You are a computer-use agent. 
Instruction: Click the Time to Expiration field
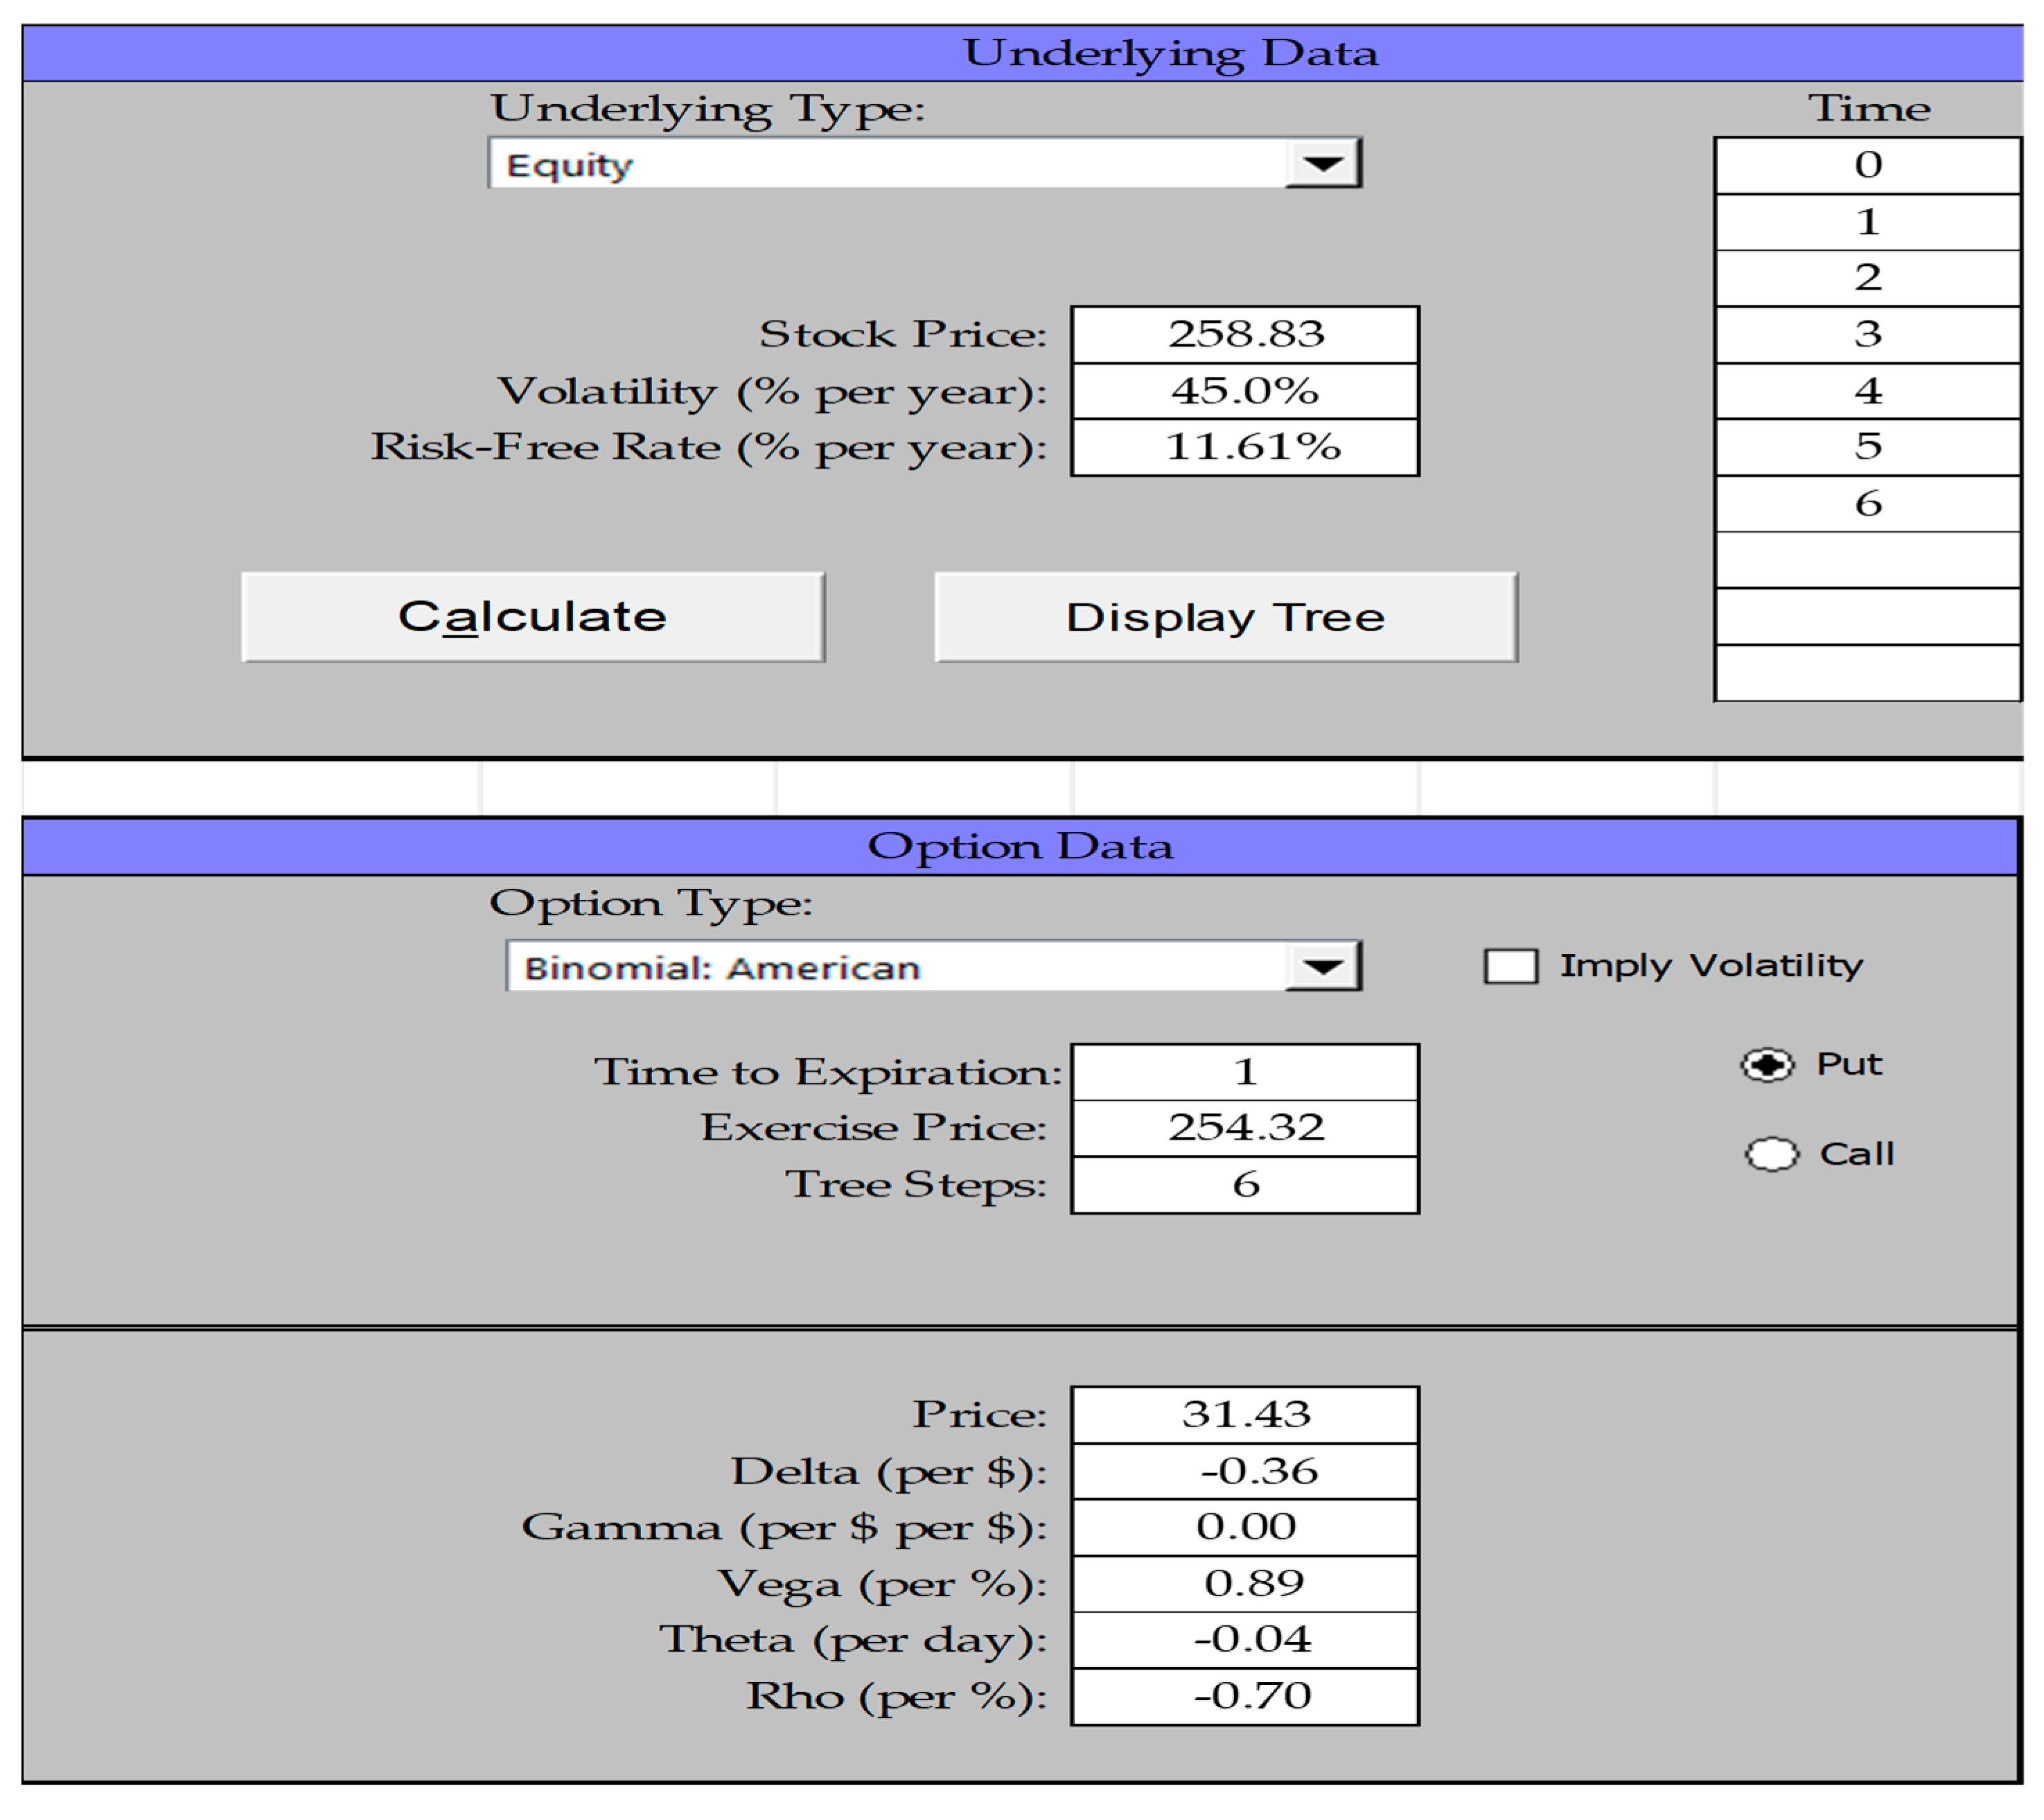(x=1244, y=1072)
